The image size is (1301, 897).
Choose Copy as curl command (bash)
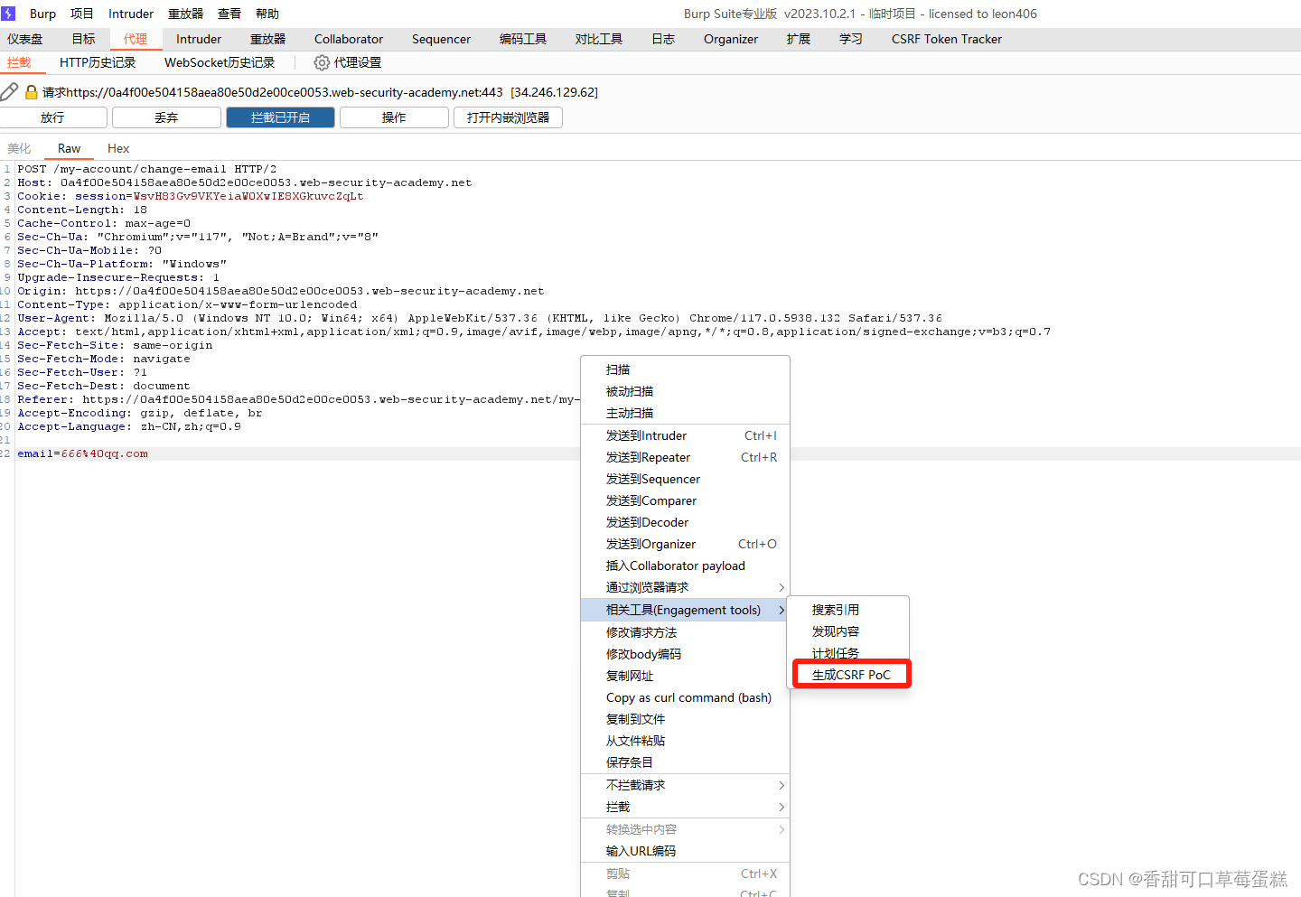click(685, 697)
